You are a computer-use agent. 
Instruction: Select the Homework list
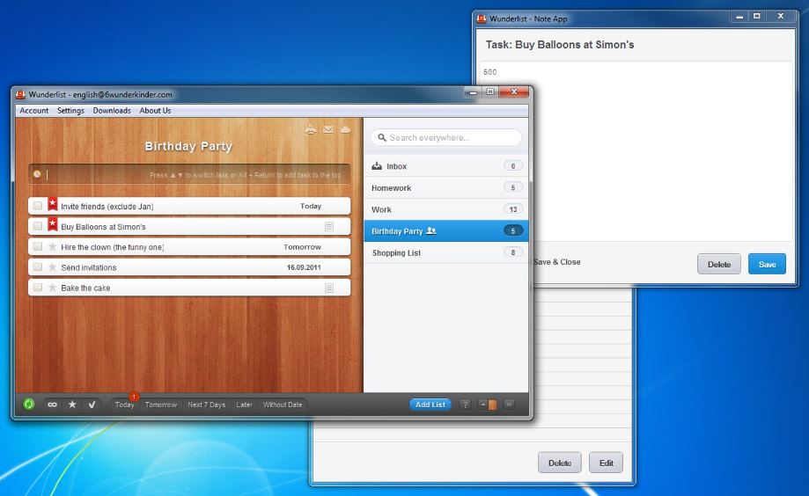tap(446, 187)
